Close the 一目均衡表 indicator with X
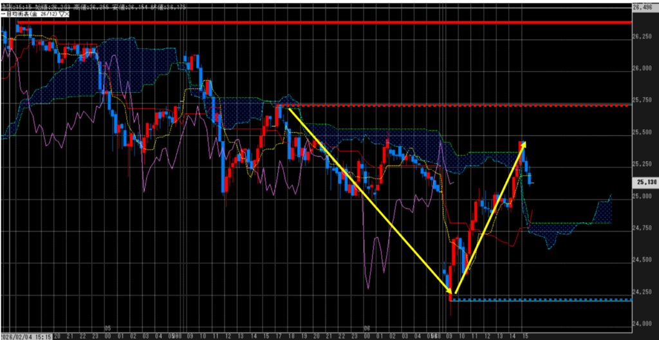This screenshot has width=659, height=340. [x=67, y=13]
